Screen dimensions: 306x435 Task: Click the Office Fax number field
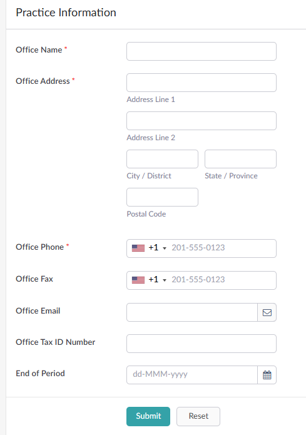coord(222,280)
